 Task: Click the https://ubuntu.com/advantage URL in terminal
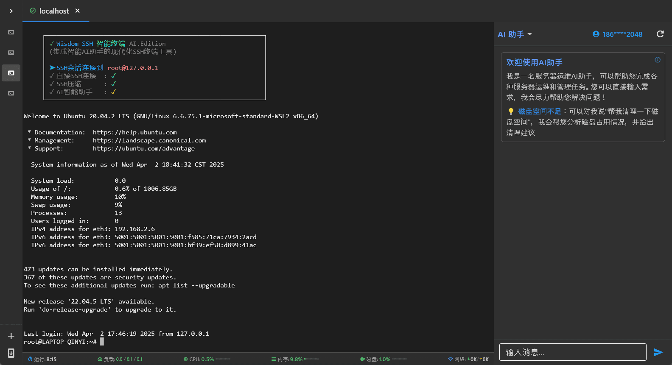pos(144,148)
